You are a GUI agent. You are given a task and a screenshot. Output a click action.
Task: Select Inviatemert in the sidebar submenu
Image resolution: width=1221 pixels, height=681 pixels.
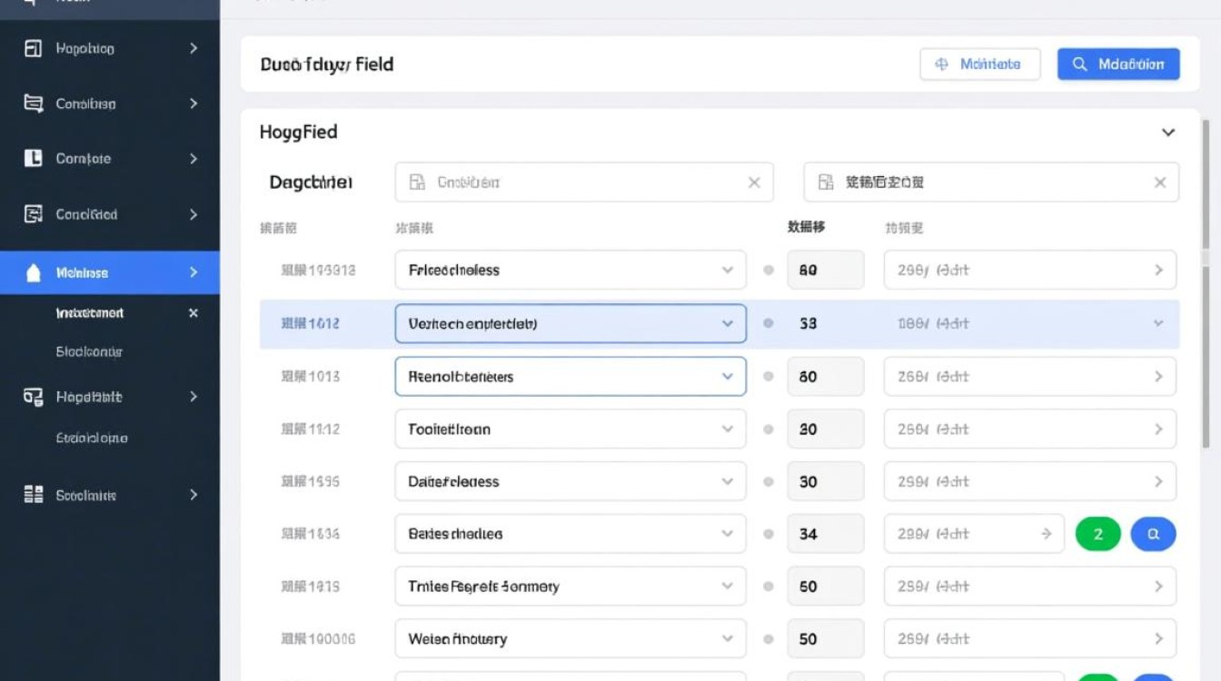[x=90, y=312]
